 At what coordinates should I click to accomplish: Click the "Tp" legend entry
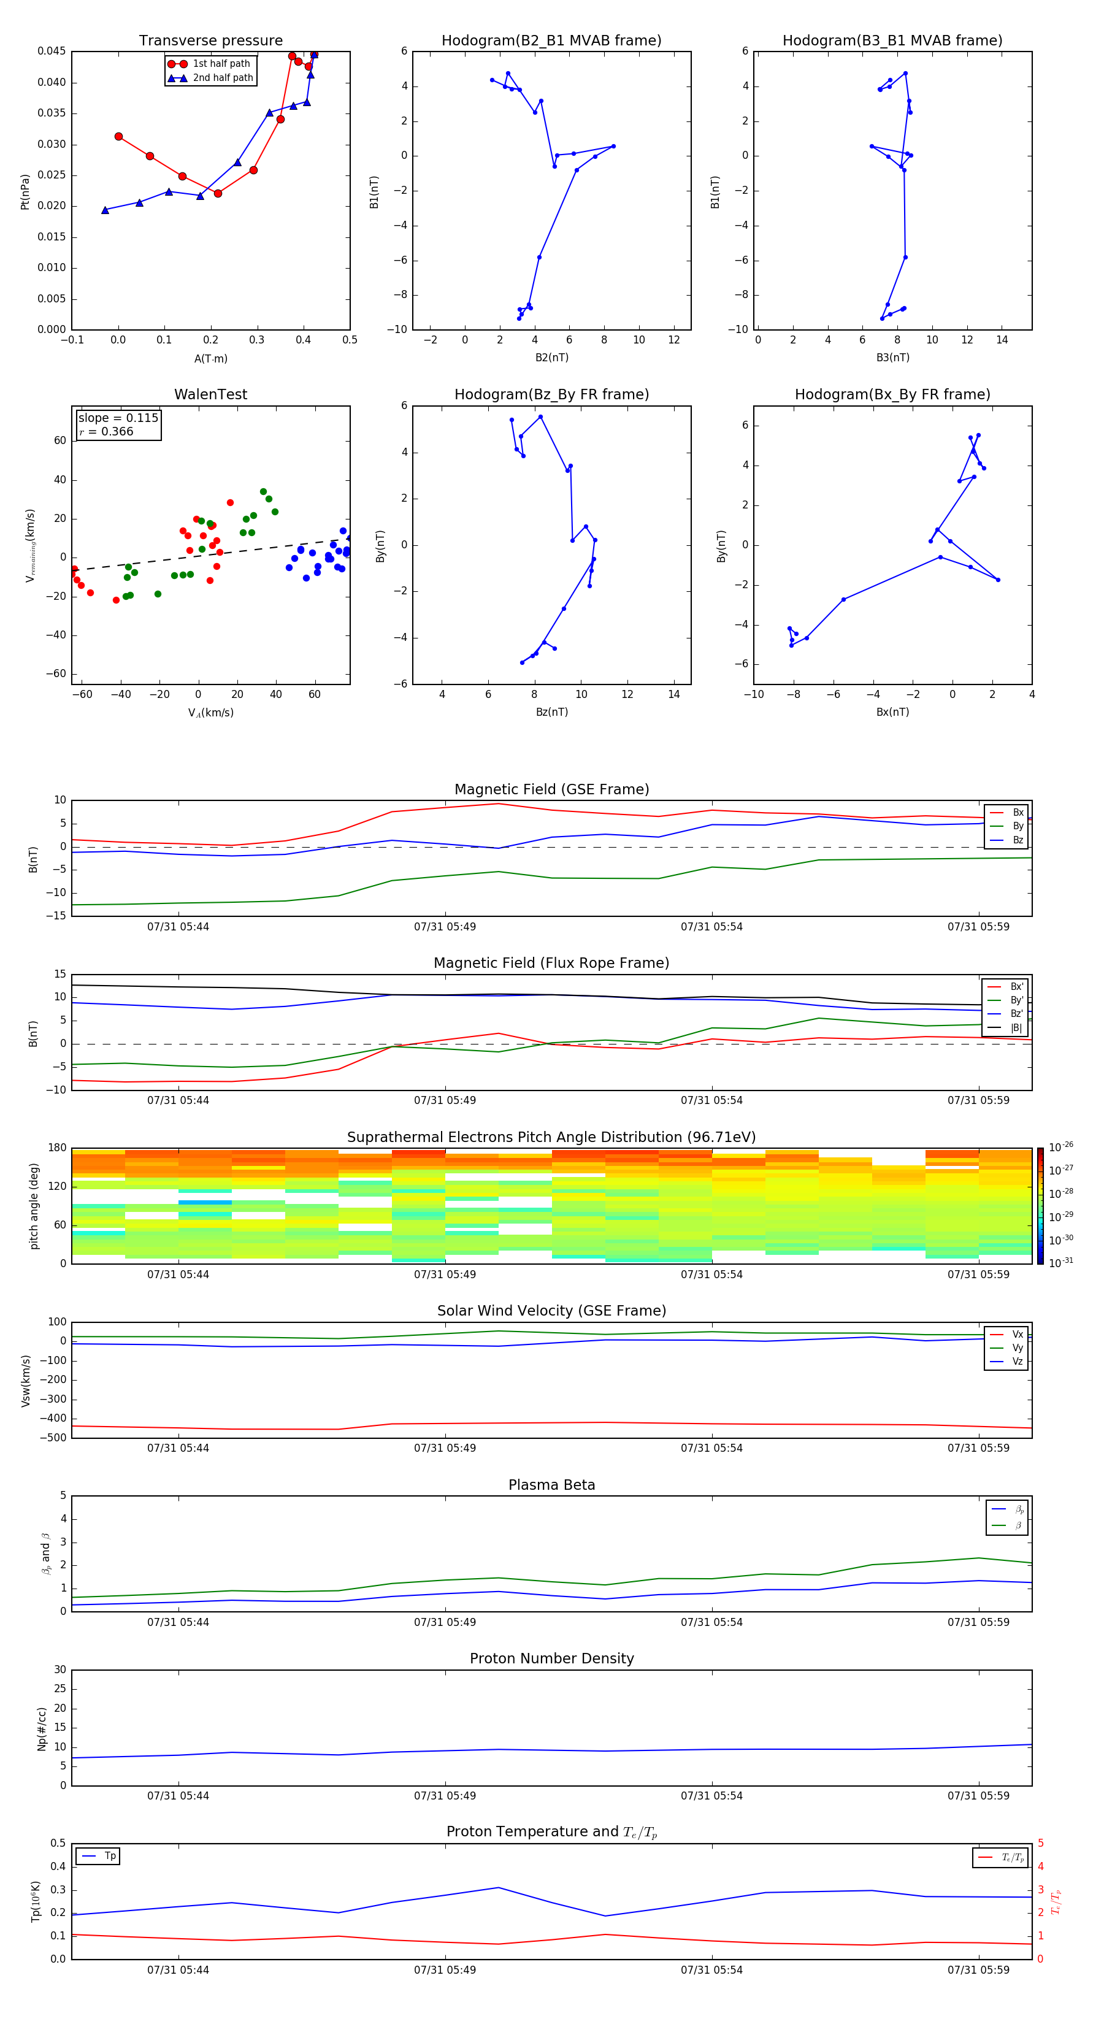(99, 1856)
